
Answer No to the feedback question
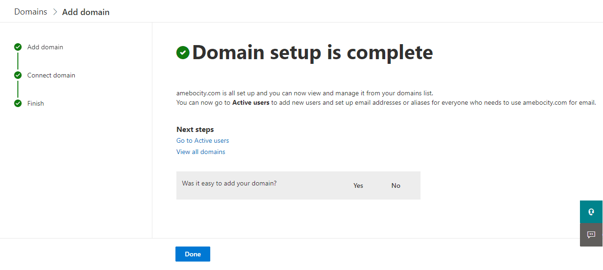click(396, 185)
